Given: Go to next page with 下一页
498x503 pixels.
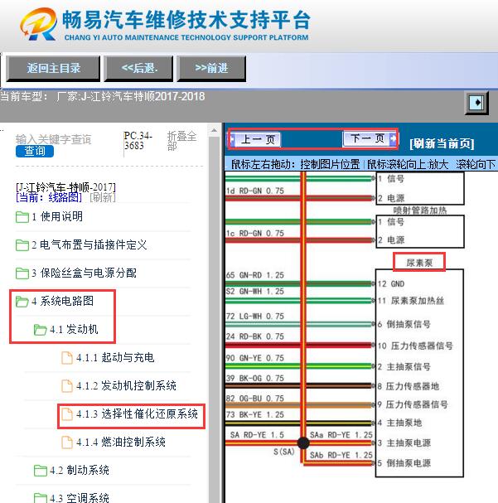Looking at the screenshot, I should click(x=370, y=138).
